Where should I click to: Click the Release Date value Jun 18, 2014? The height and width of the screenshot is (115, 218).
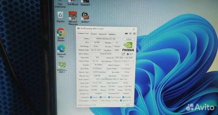point(96,50)
